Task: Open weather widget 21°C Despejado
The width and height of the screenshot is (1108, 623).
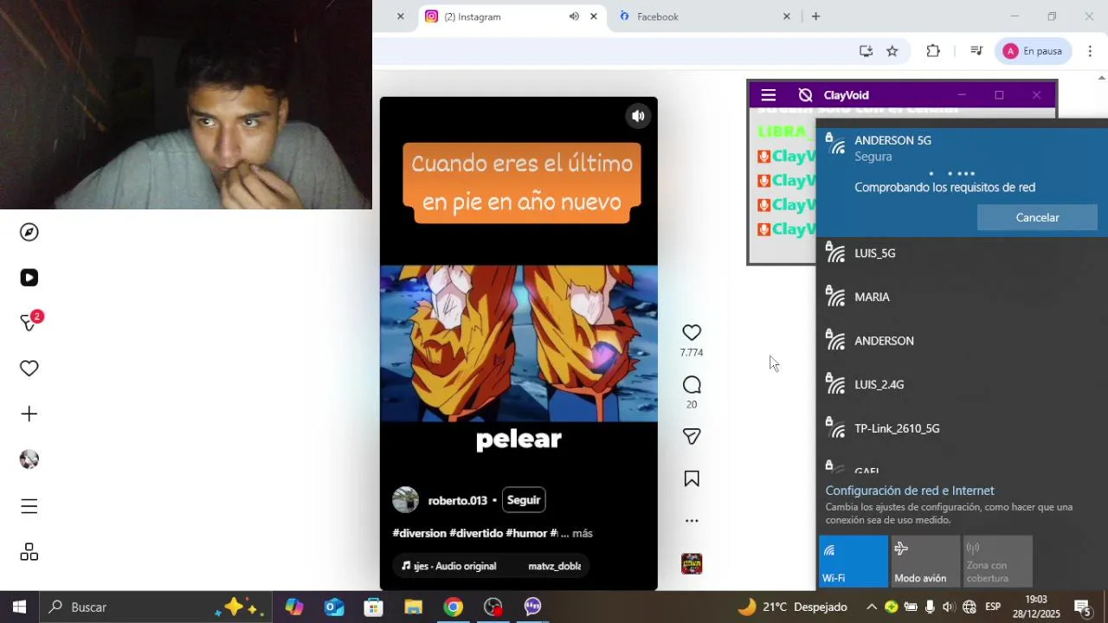Action: coord(792,607)
